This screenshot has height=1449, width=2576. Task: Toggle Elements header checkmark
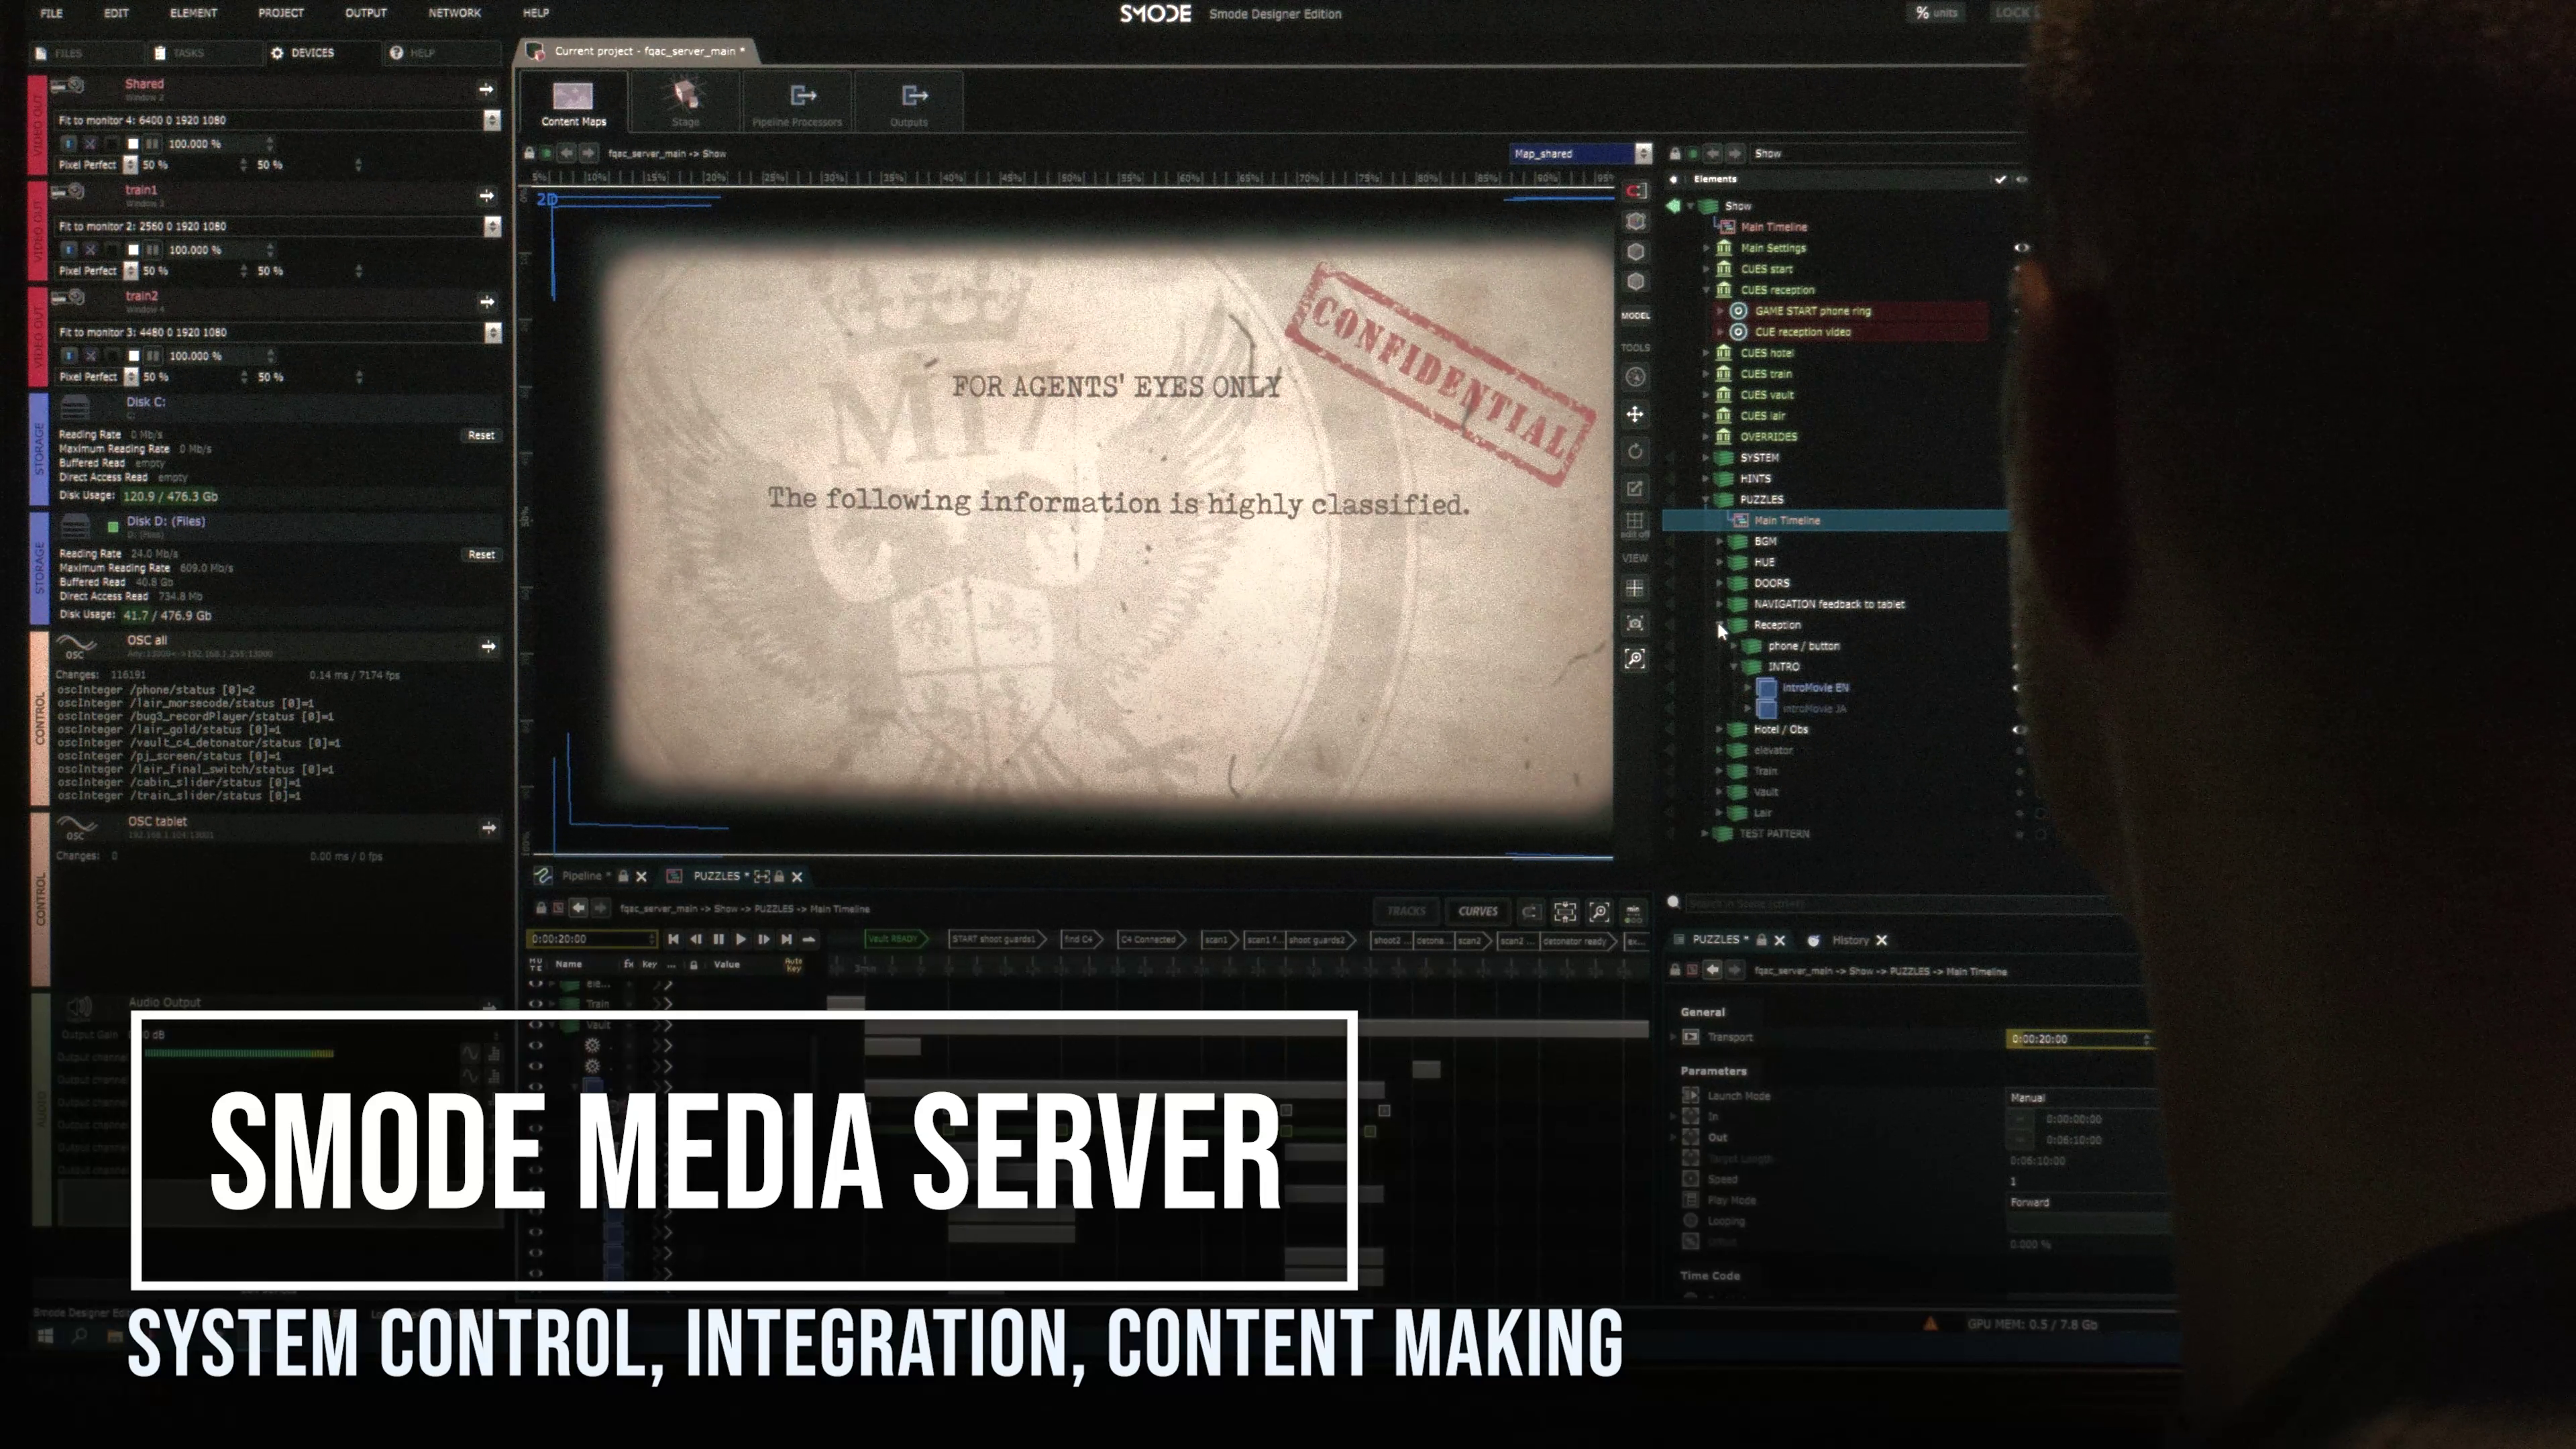pos(2000,180)
